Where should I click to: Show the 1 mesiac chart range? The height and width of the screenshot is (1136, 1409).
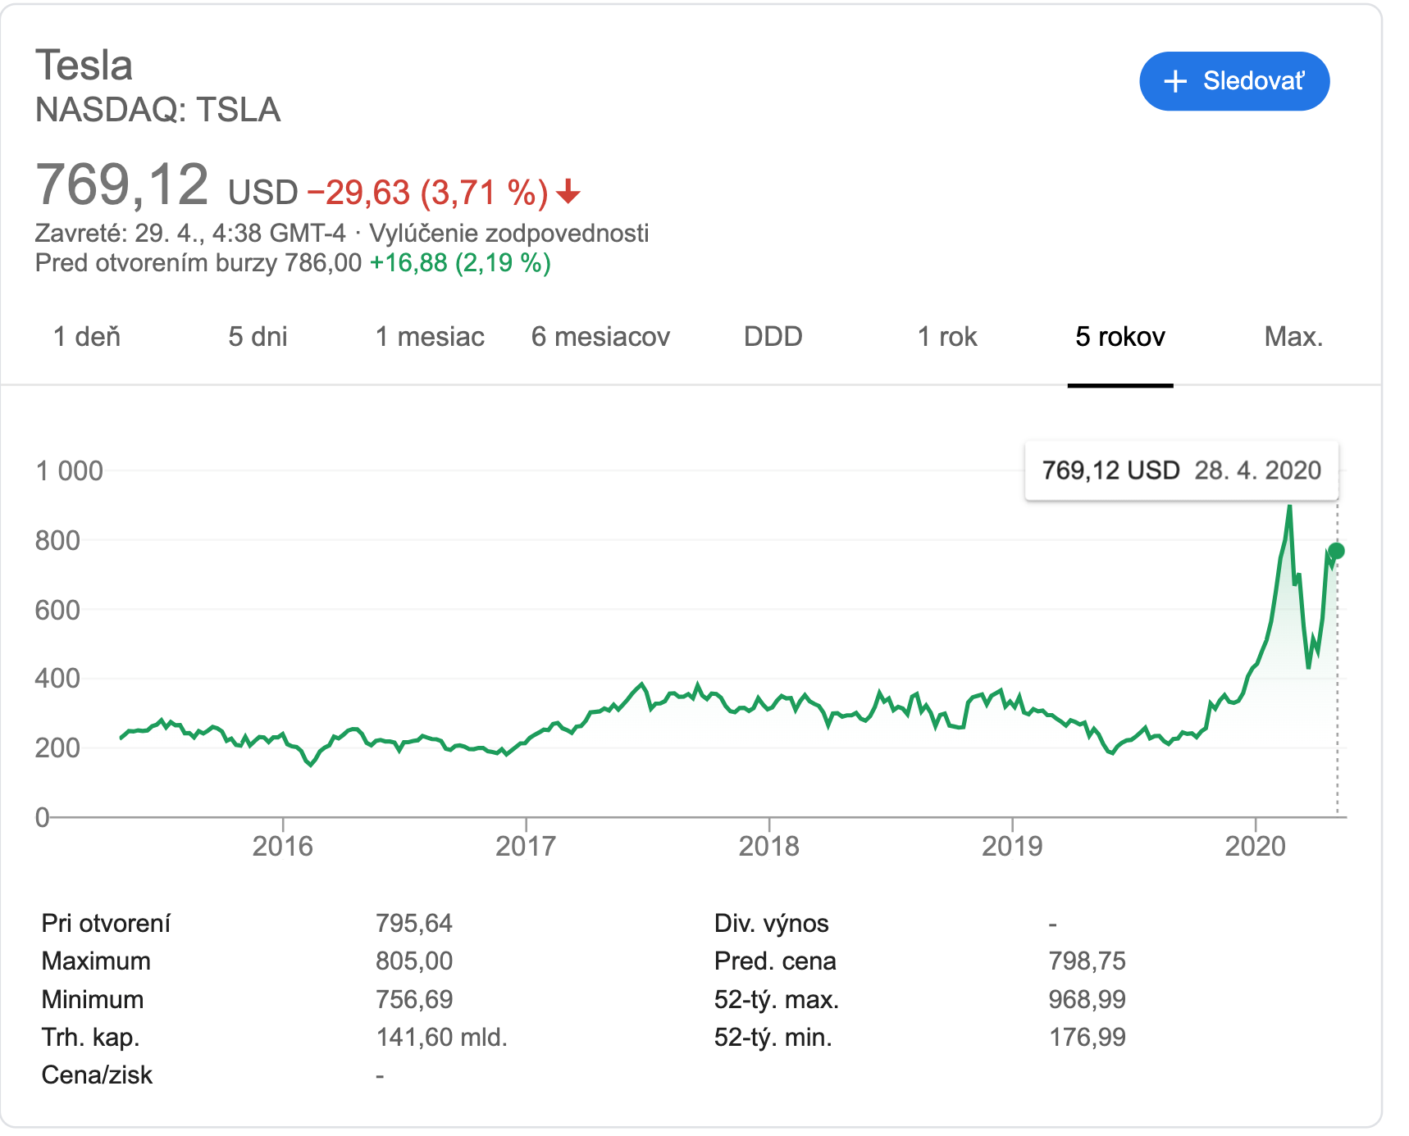click(x=430, y=337)
